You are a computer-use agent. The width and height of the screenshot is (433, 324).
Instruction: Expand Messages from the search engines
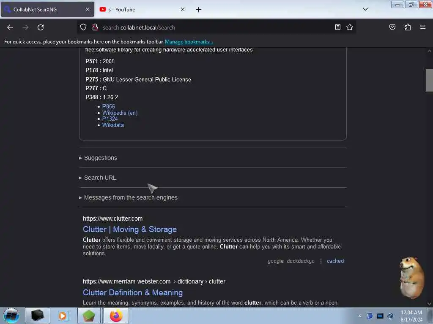(128, 197)
